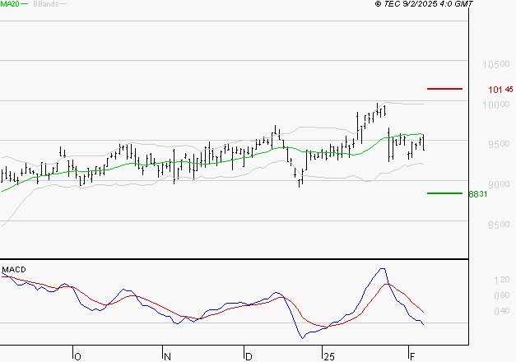Click the red 101.45 price label
Image resolution: width=516 pixels, height=362 pixels.
500,90
